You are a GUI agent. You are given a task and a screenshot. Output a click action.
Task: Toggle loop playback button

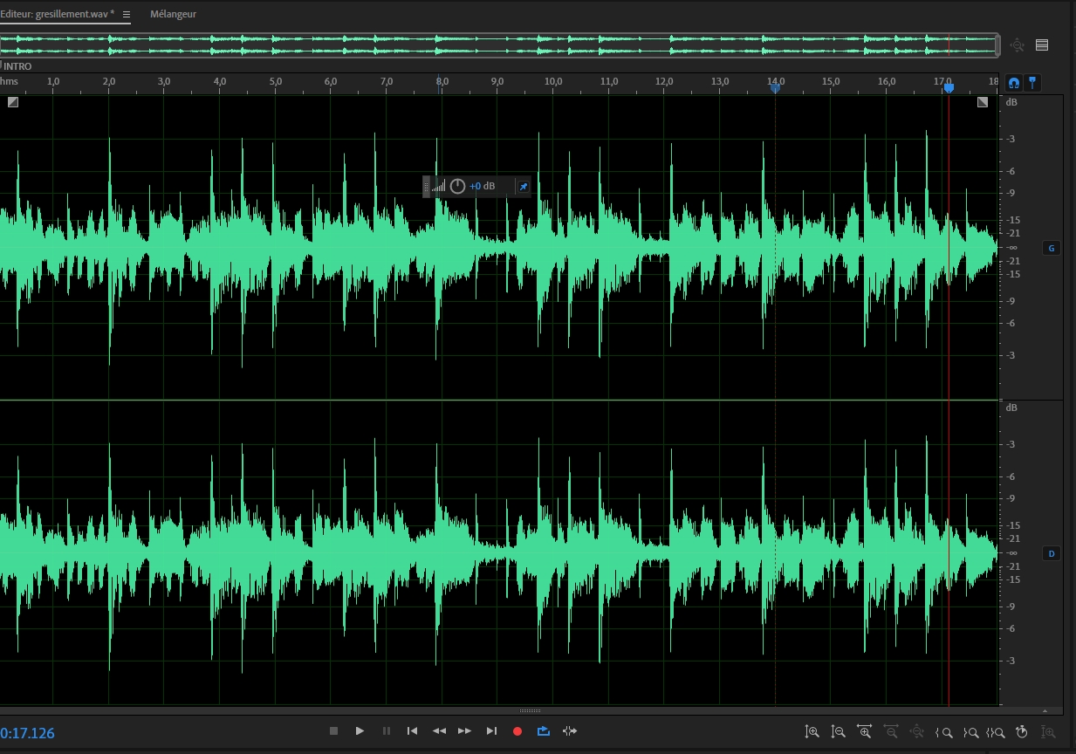(544, 731)
